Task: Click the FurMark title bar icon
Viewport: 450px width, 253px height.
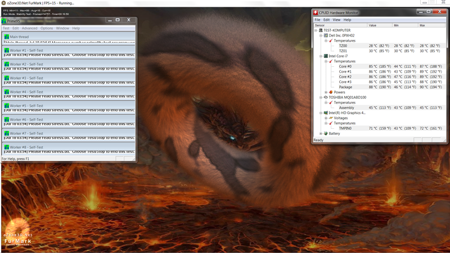Action: coord(3,3)
